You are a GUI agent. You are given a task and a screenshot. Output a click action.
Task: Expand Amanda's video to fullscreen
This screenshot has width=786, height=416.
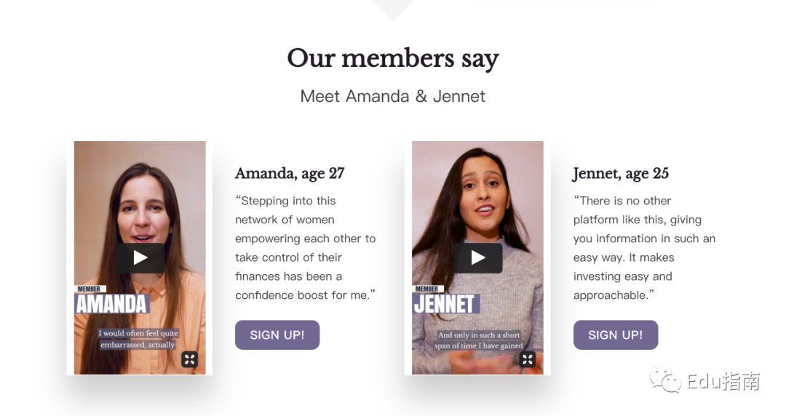[189, 359]
